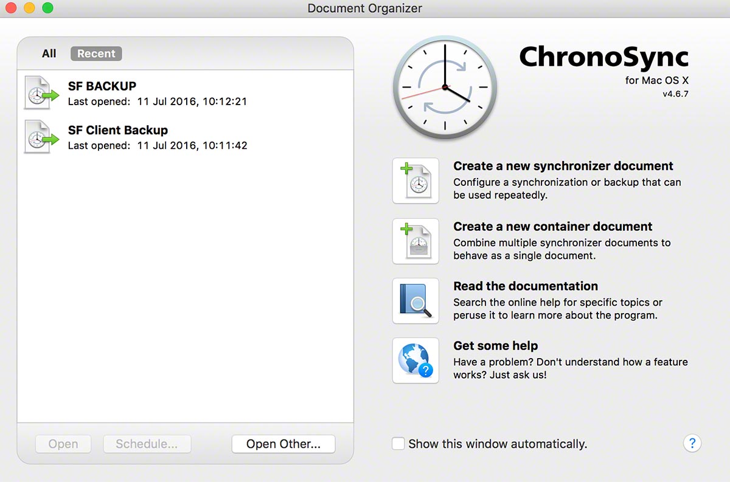The width and height of the screenshot is (730, 482).
Task: Click Last opened 10:11:42 timestamp text
Action: coord(158,145)
